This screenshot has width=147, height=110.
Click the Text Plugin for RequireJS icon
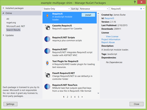click(x=47, y=63)
